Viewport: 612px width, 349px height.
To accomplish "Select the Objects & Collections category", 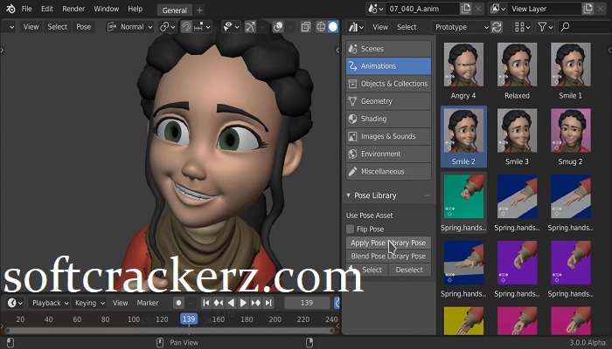I will pos(388,84).
